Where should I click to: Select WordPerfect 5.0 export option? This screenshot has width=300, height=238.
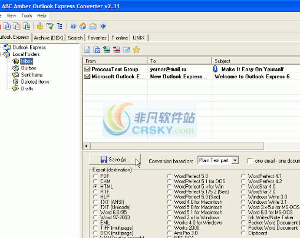[169, 176]
